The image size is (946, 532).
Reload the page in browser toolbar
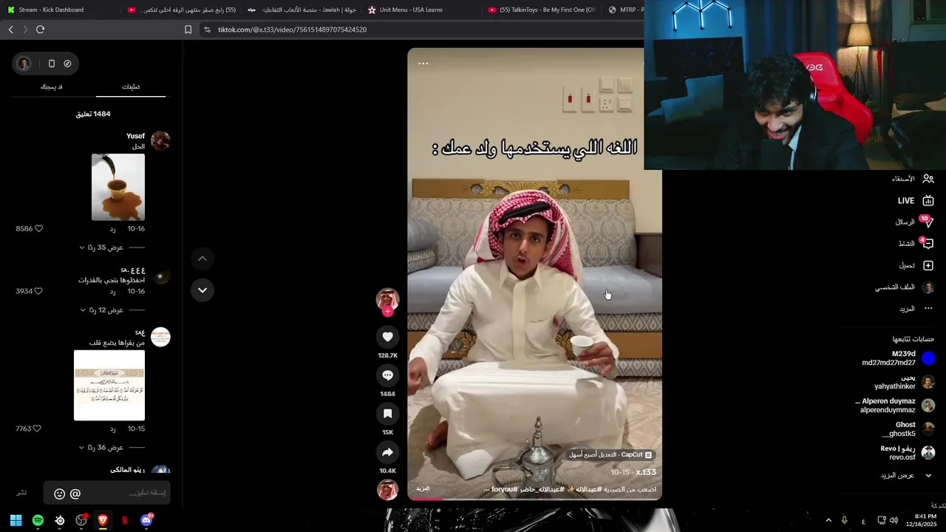(x=40, y=30)
